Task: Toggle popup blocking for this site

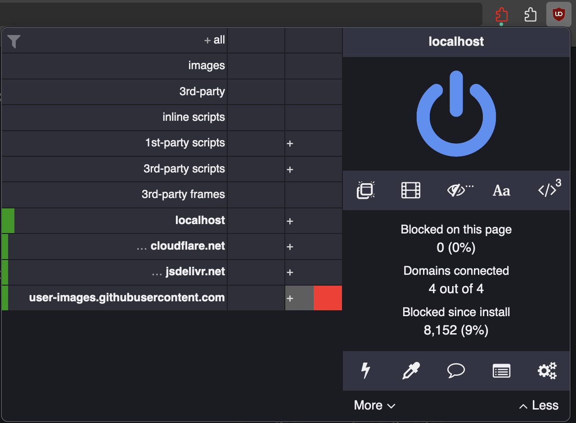Action: coord(366,190)
